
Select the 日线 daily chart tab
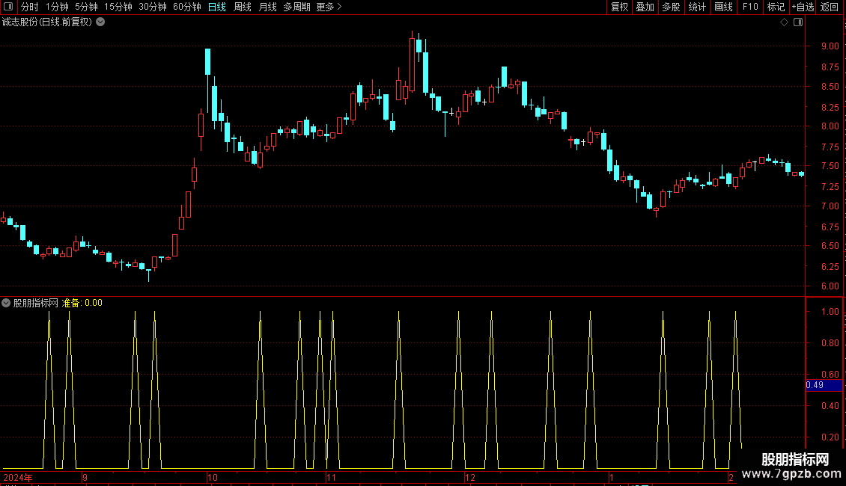coord(217,7)
